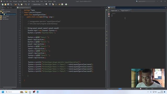The height and width of the screenshot is (94, 167).
Task: Click the Save All toolbar icon
Action: tap(11, 4)
